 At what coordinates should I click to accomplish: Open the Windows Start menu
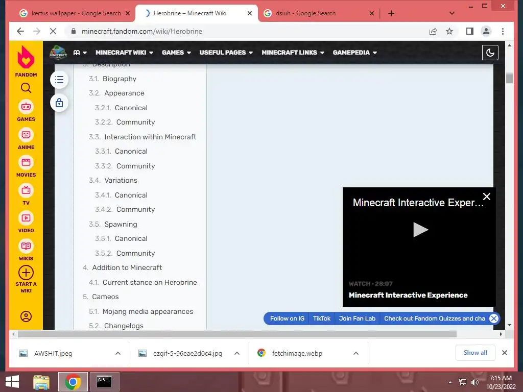click(12, 382)
